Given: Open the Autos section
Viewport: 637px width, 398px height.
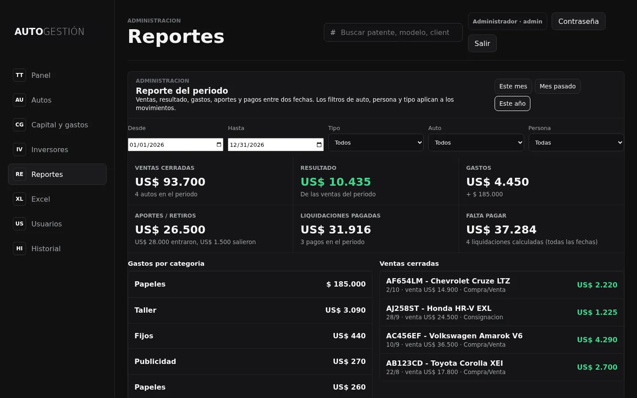Looking at the screenshot, I should [x=58, y=100].
